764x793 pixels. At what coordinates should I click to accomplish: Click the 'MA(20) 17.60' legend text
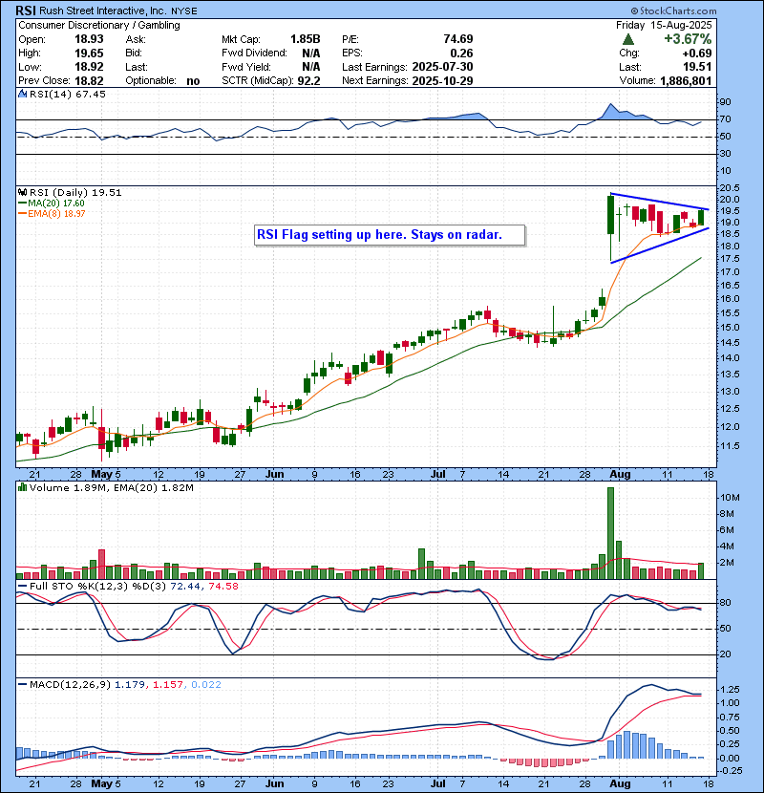[x=56, y=204]
